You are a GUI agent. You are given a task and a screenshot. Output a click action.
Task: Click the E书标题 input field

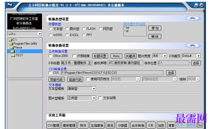77,63
